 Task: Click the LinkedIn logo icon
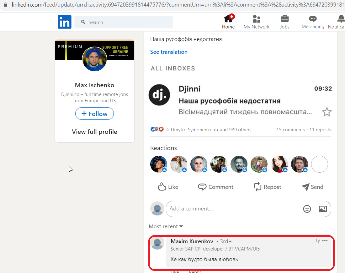click(x=65, y=22)
